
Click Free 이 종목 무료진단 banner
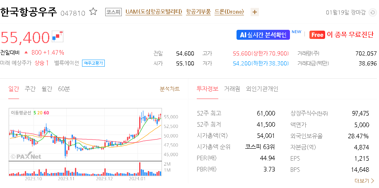[x=342, y=35]
